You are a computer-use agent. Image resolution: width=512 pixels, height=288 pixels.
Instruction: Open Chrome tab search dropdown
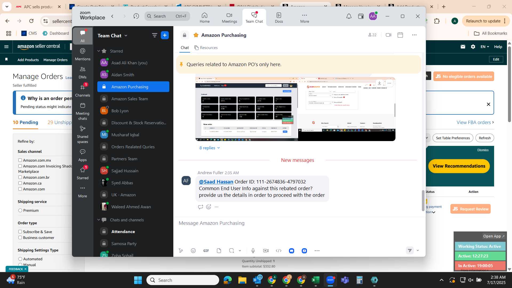coord(7,6)
